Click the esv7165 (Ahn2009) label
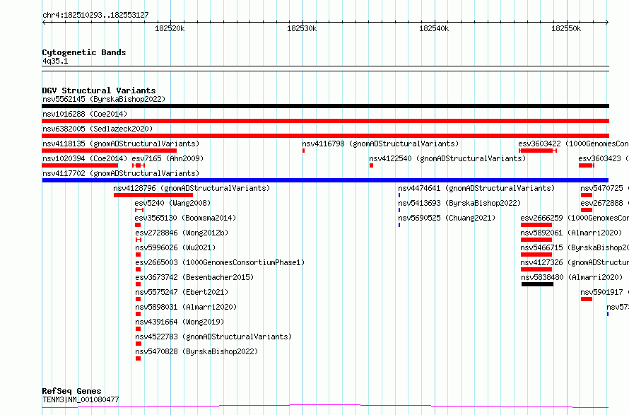 click(x=167, y=158)
